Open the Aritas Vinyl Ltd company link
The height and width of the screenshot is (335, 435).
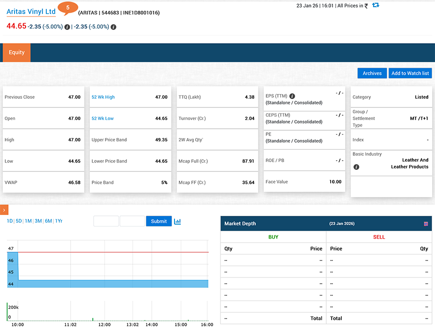pyautogui.click(x=31, y=12)
